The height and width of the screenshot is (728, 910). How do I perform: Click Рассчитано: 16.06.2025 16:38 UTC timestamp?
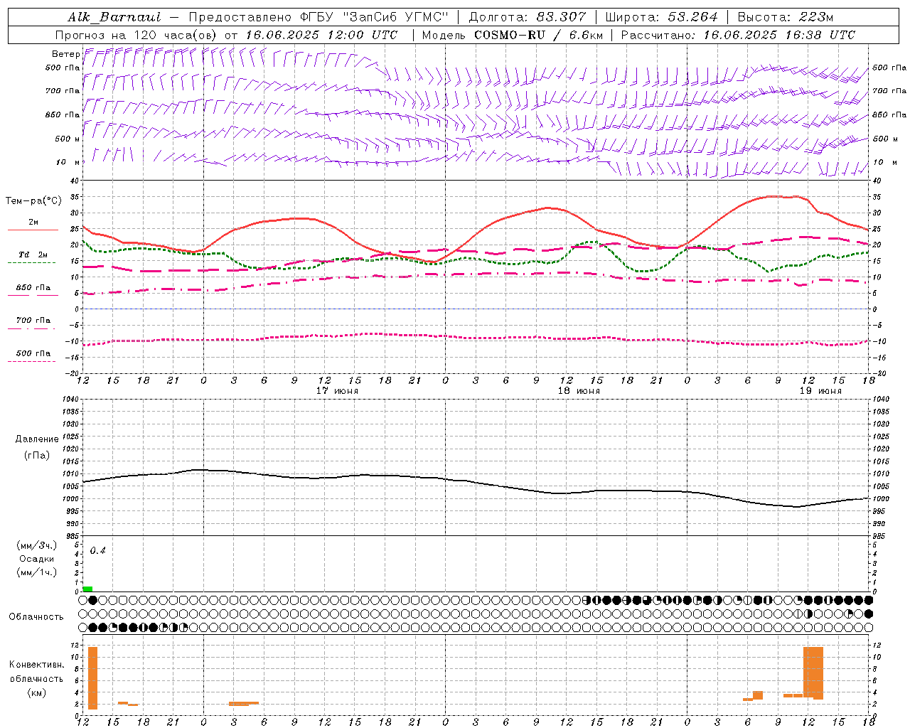coord(738,35)
